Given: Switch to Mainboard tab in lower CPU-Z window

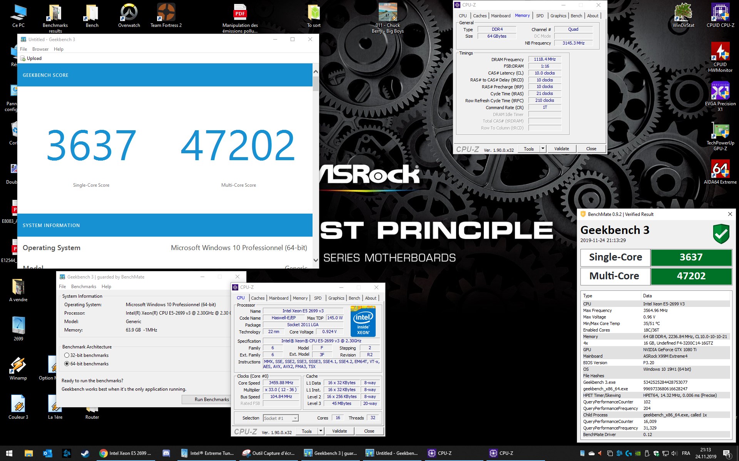Looking at the screenshot, I should tap(279, 298).
